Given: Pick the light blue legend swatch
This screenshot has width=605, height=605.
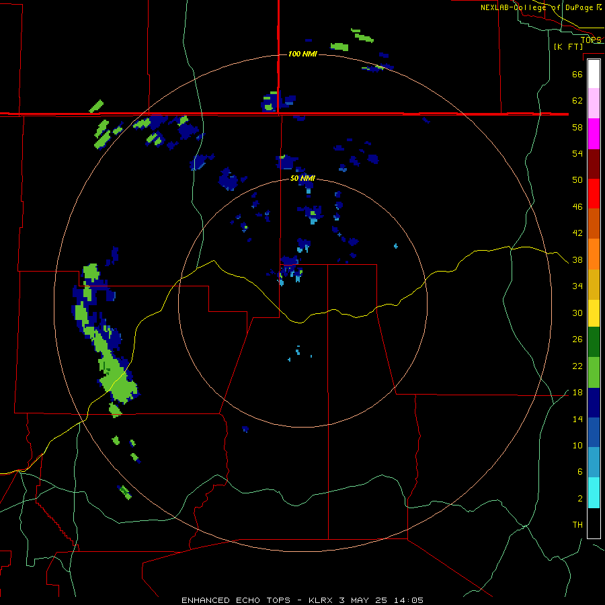Looking at the screenshot, I should 594,462.
